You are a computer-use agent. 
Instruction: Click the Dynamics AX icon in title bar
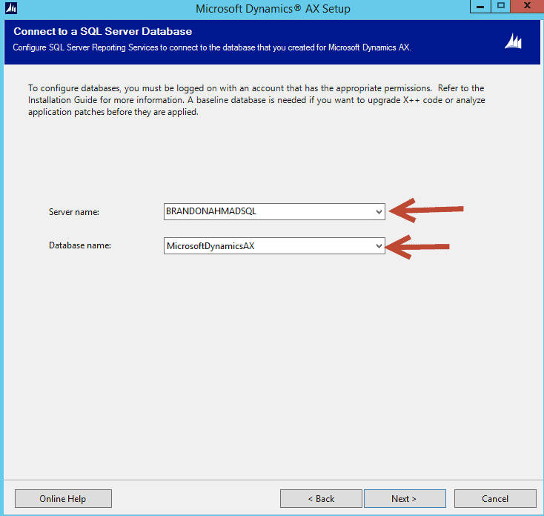[11, 8]
